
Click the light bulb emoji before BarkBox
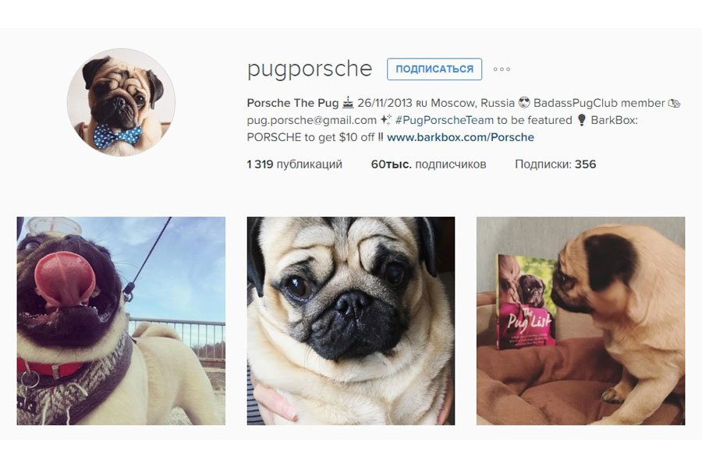tap(582, 120)
